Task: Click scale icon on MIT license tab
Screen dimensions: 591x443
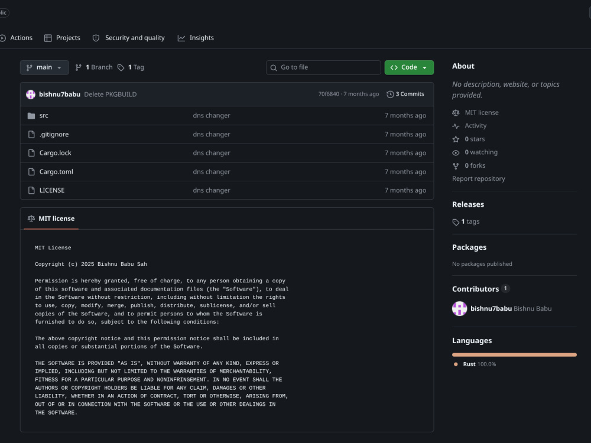Action: pos(31,219)
